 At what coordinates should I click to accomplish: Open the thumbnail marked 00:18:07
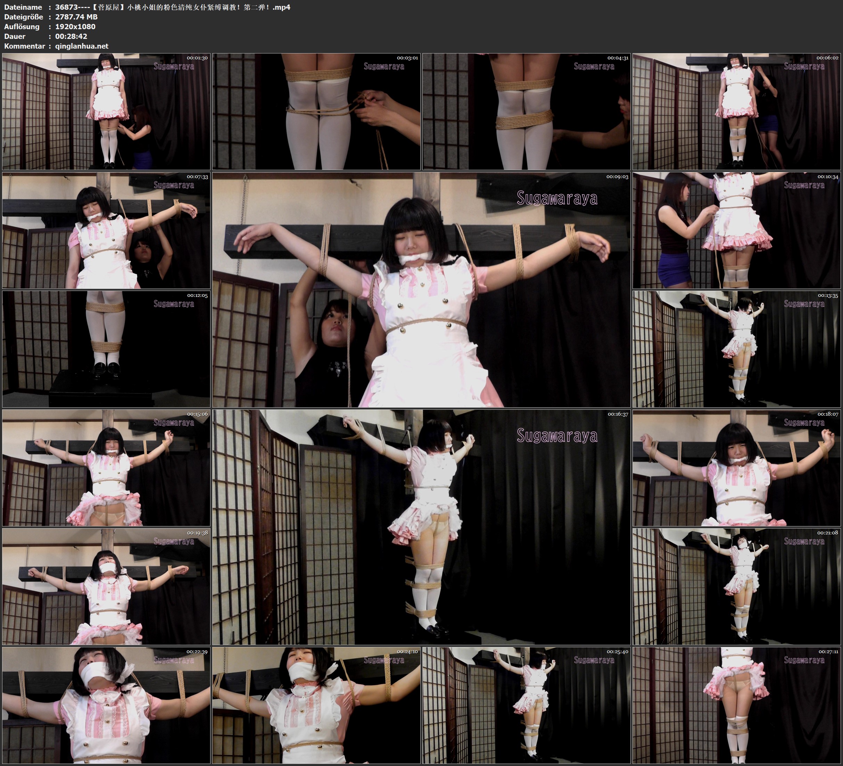737,468
